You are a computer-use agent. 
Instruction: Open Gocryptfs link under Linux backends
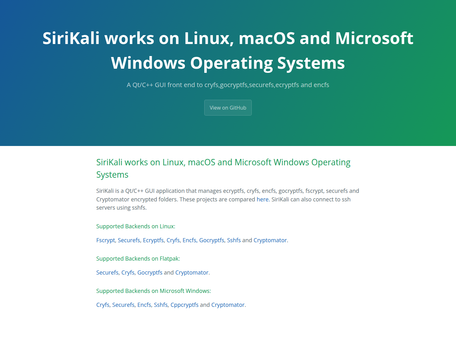[212, 240]
